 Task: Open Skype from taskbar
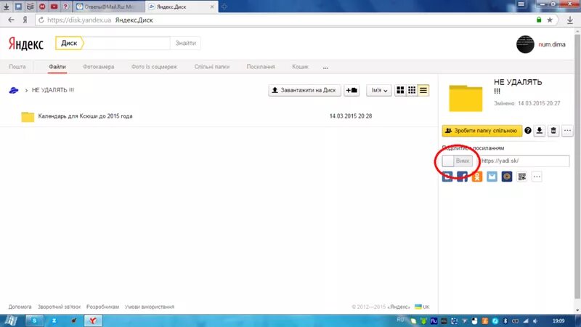tap(34, 320)
